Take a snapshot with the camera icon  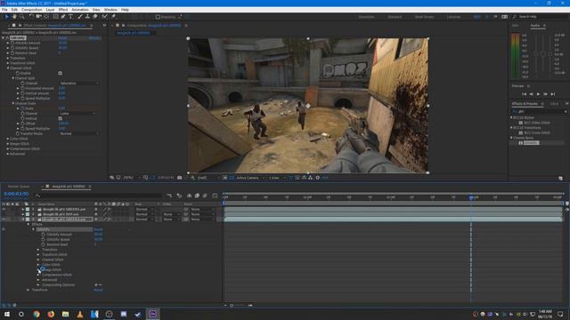(180, 178)
